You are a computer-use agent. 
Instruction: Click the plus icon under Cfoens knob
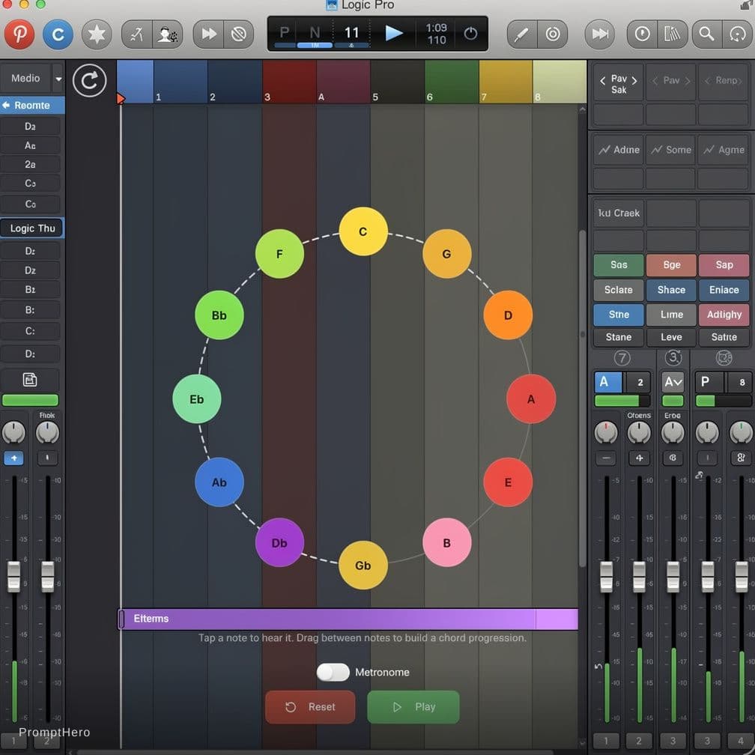click(639, 458)
